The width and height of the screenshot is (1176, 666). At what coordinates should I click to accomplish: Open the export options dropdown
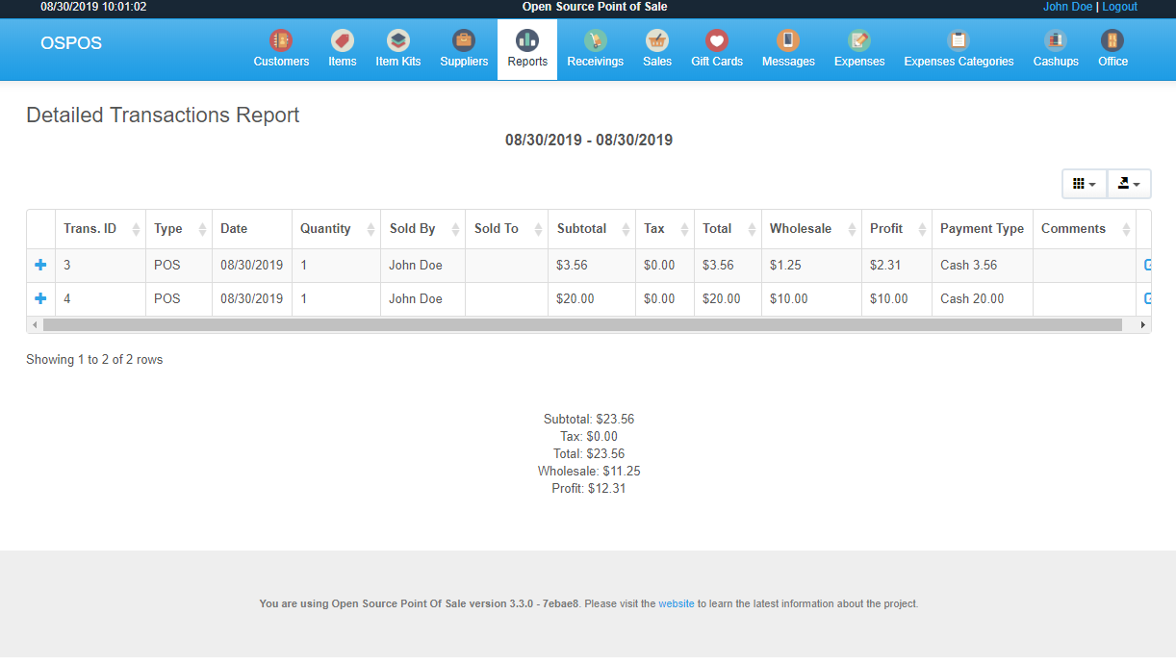coord(1129,183)
